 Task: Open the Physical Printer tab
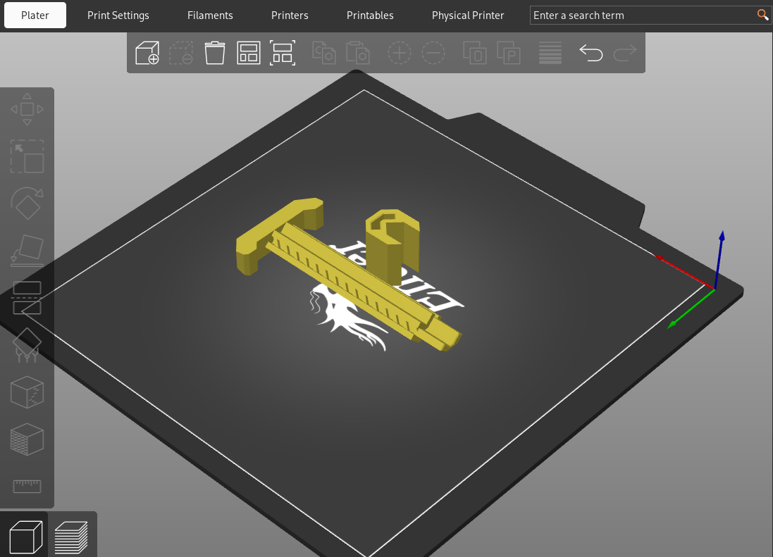click(x=468, y=15)
